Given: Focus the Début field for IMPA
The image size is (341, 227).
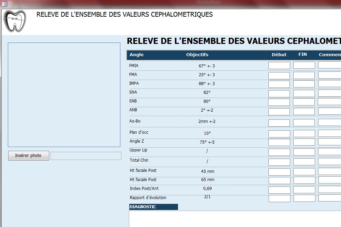Looking at the screenshot, I should tap(279, 84).
